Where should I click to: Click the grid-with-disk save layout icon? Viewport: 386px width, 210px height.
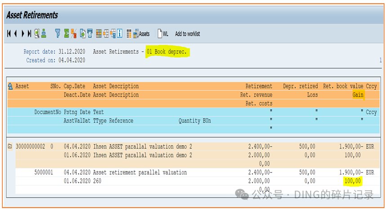point(113,34)
